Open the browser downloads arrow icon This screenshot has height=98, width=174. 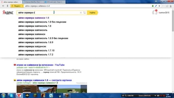171,6
